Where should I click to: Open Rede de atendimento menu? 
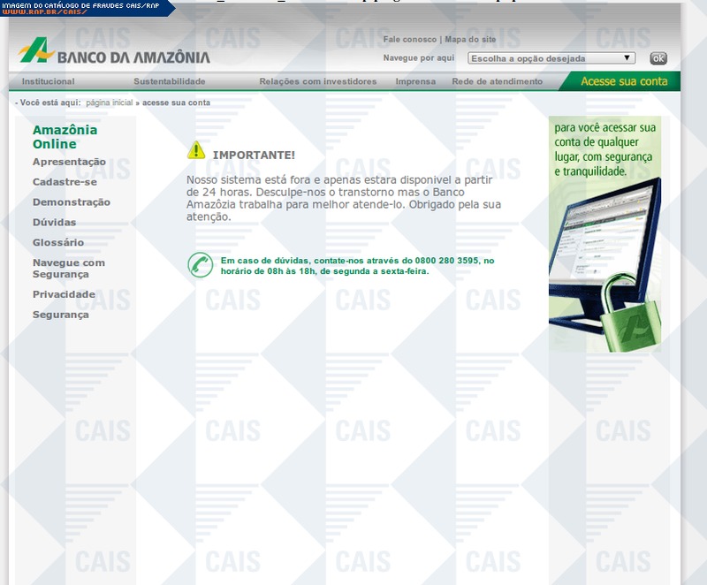(497, 81)
